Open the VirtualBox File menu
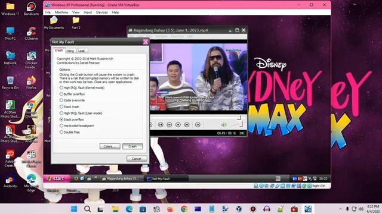 pyautogui.click(x=48, y=12)
